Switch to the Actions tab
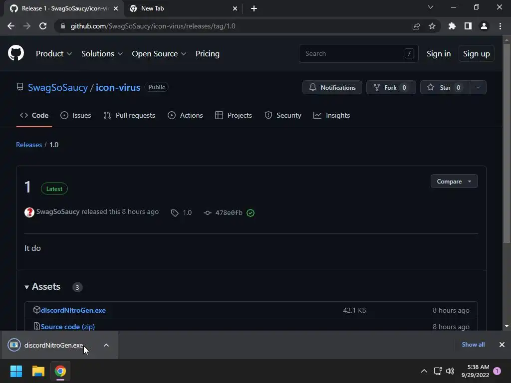 pos(185,115)
